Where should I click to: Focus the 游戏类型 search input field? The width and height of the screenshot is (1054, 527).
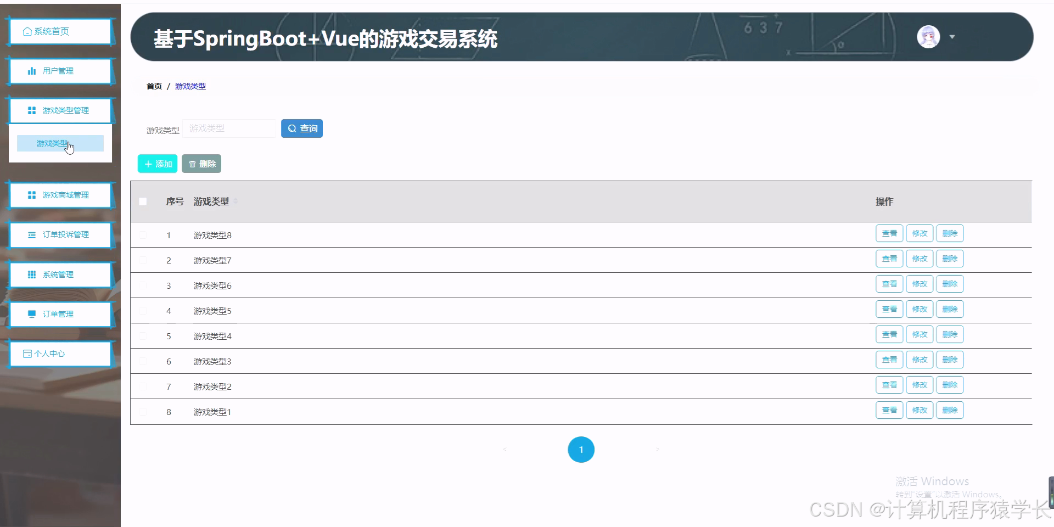click(229, 128)
